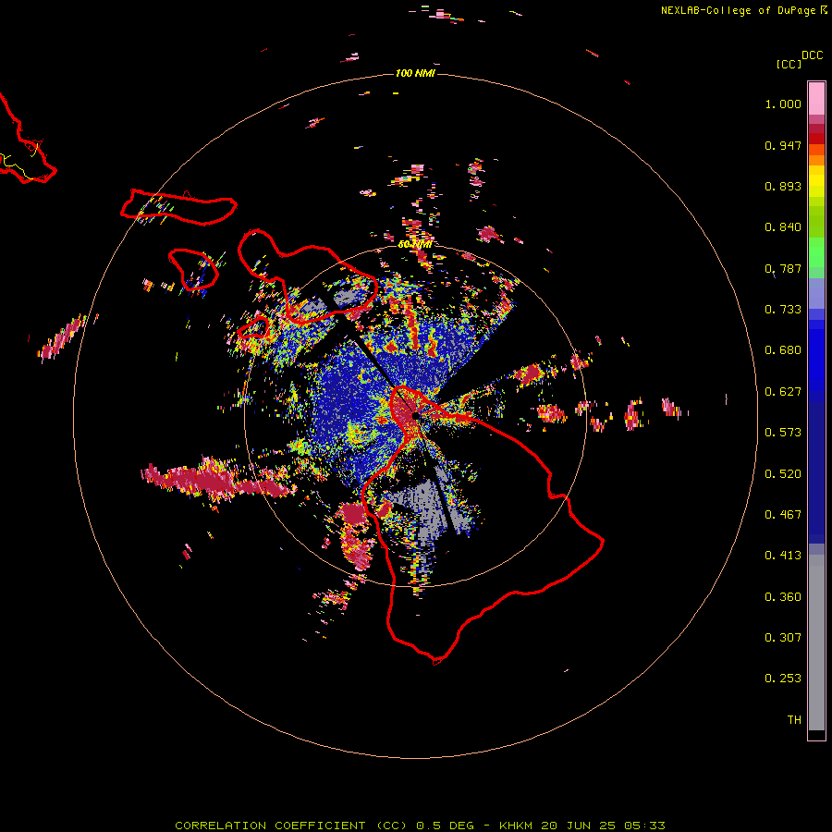
Task: Click the KHKM radar site identifier
Action: [x=516, y=826]
